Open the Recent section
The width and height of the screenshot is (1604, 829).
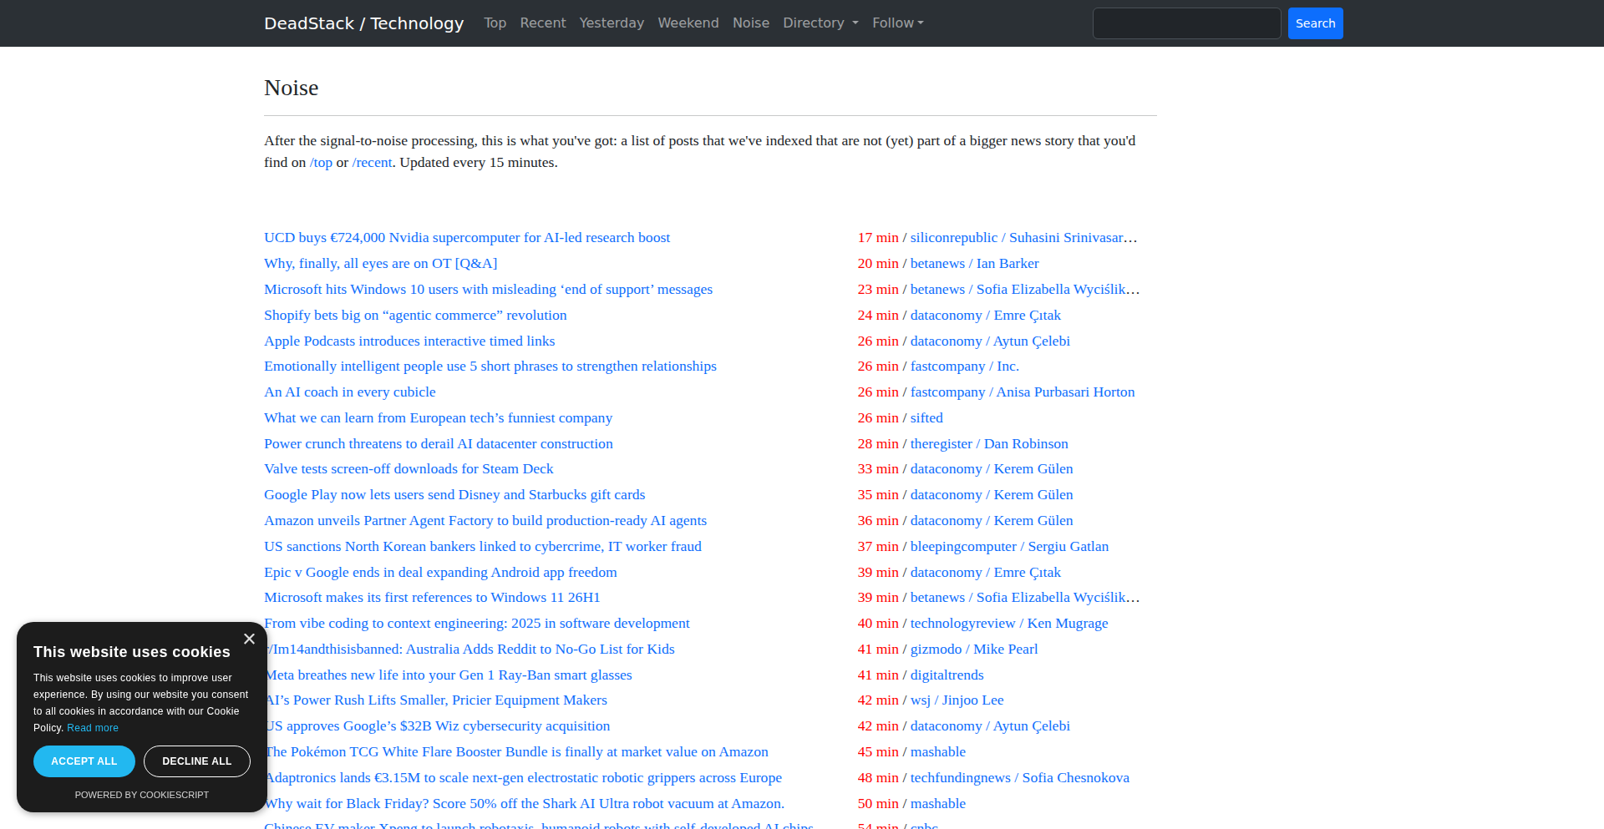(x=542, y=23)
